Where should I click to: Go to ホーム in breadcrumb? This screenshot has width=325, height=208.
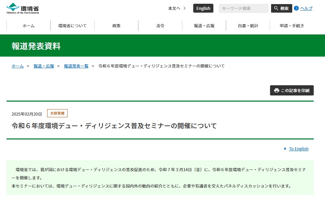tap(18, 66)
